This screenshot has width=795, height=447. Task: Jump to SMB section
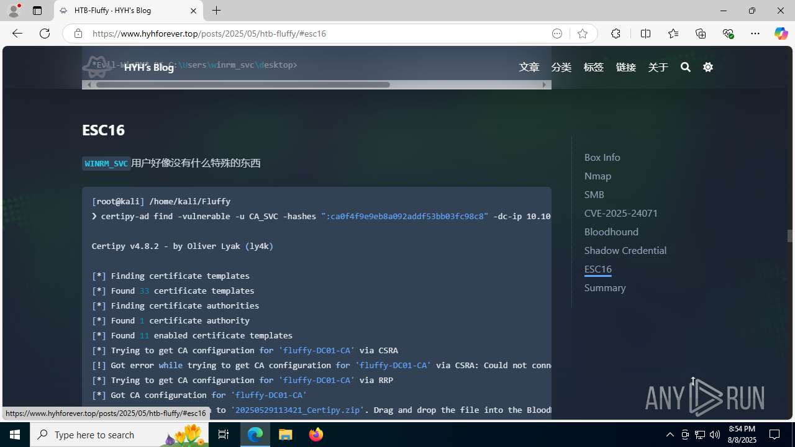(x=594, y=194)
